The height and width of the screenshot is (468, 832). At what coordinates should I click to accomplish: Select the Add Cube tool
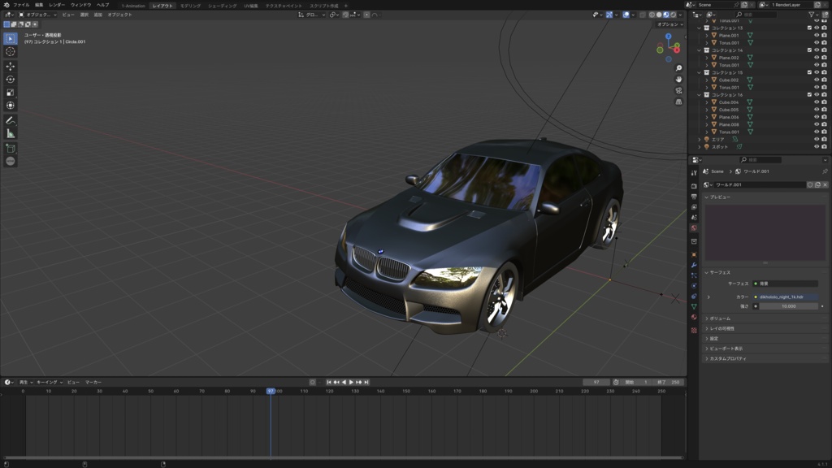point(10,148)
